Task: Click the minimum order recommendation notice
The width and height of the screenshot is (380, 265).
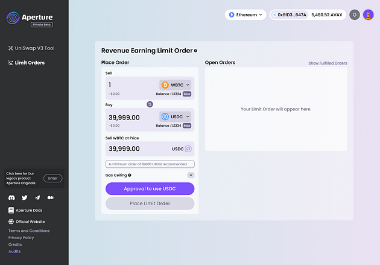Action: 150,164
